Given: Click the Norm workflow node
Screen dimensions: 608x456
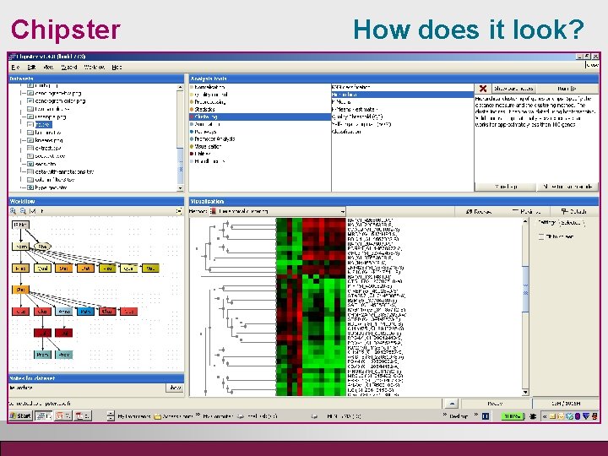Looking at the screenshot, I should tap(20, 247).
